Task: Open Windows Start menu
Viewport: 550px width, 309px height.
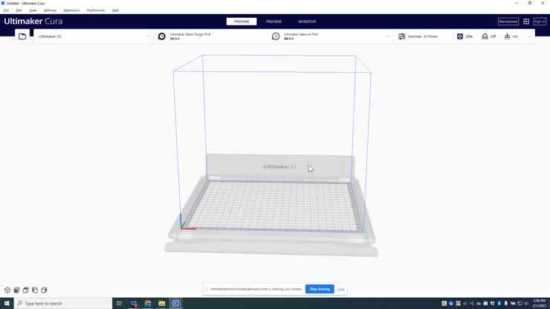Action: pos(7,303)
